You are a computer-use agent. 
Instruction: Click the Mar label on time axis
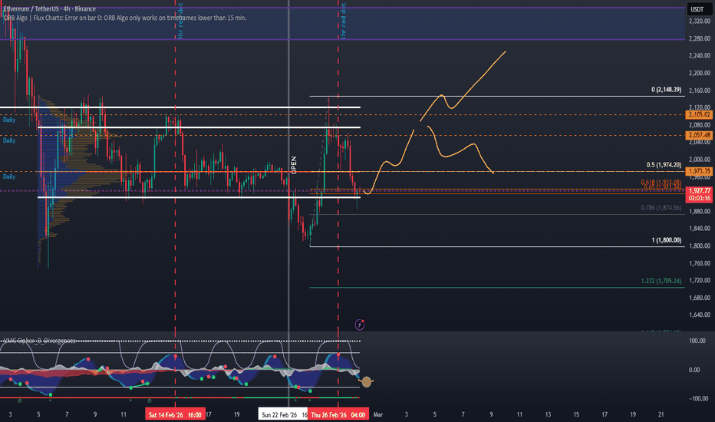(x=377, y=414)
